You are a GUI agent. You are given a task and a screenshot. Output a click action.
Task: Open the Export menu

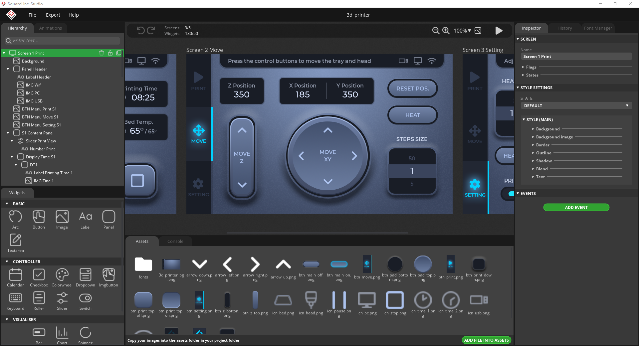tap(53, 15)
